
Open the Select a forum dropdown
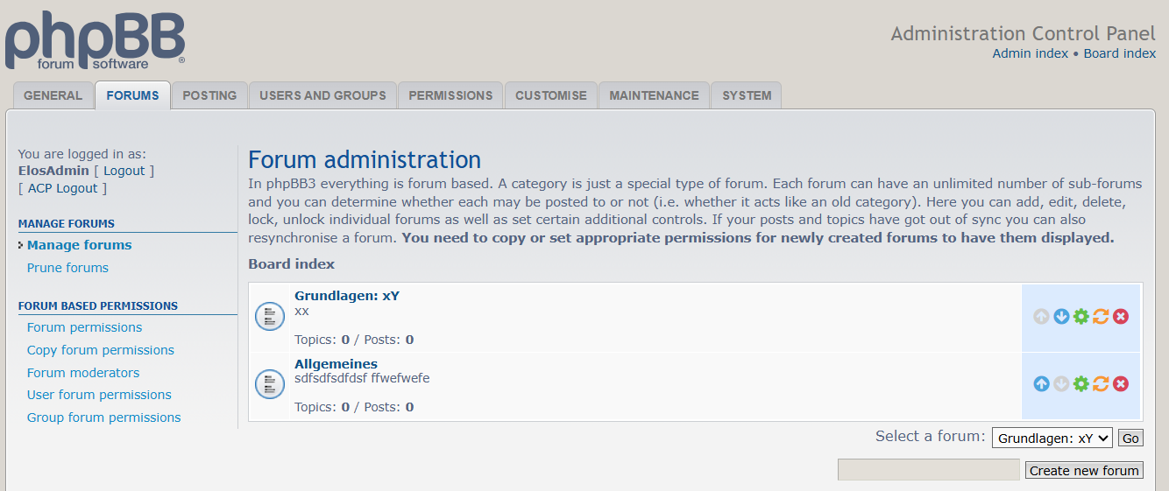(x=1052, y=438)
